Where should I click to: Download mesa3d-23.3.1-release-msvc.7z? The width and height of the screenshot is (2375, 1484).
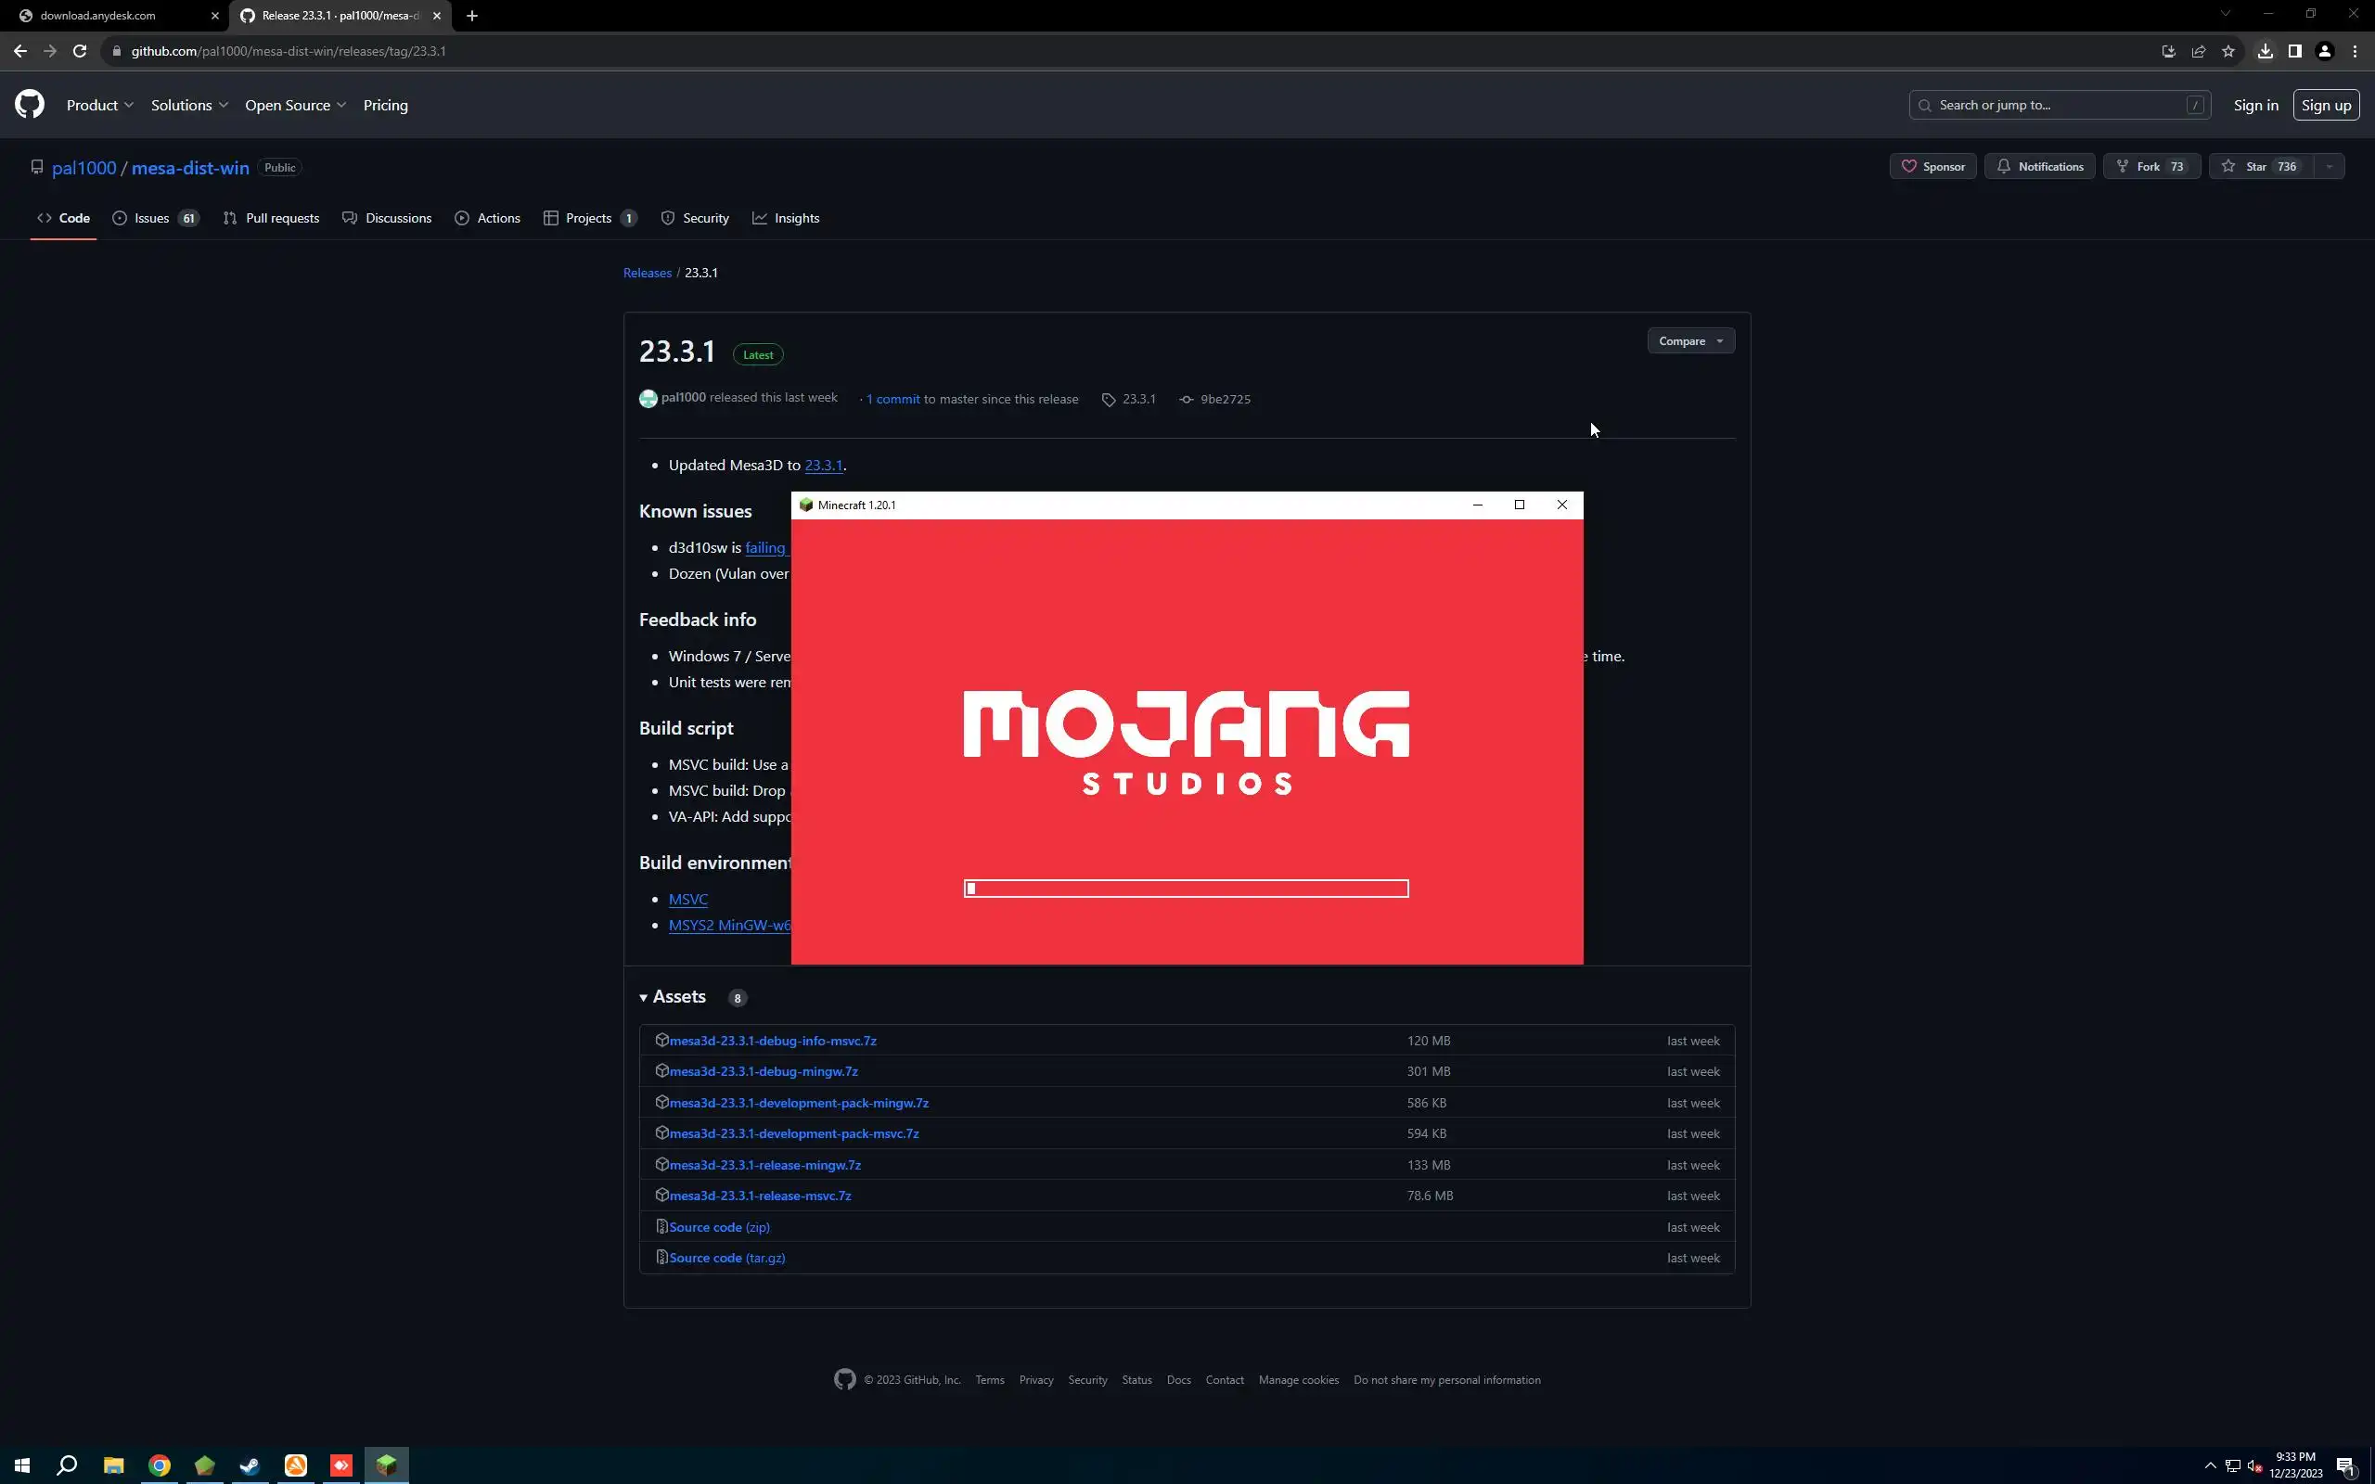760,1196
